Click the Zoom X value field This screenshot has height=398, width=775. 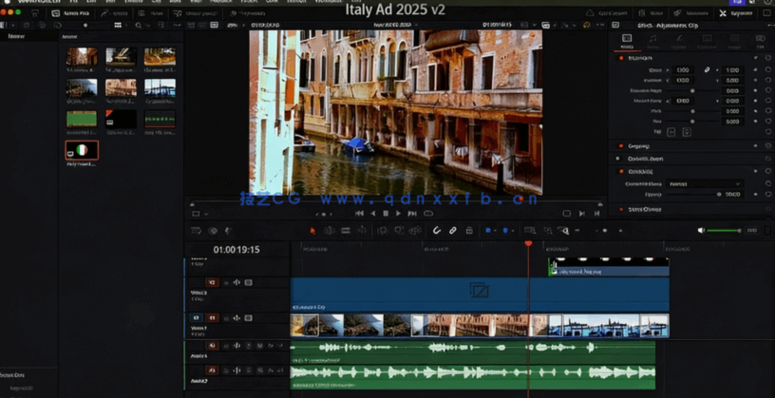click(683, 70)
